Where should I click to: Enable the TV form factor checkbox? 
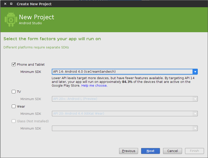13,92
